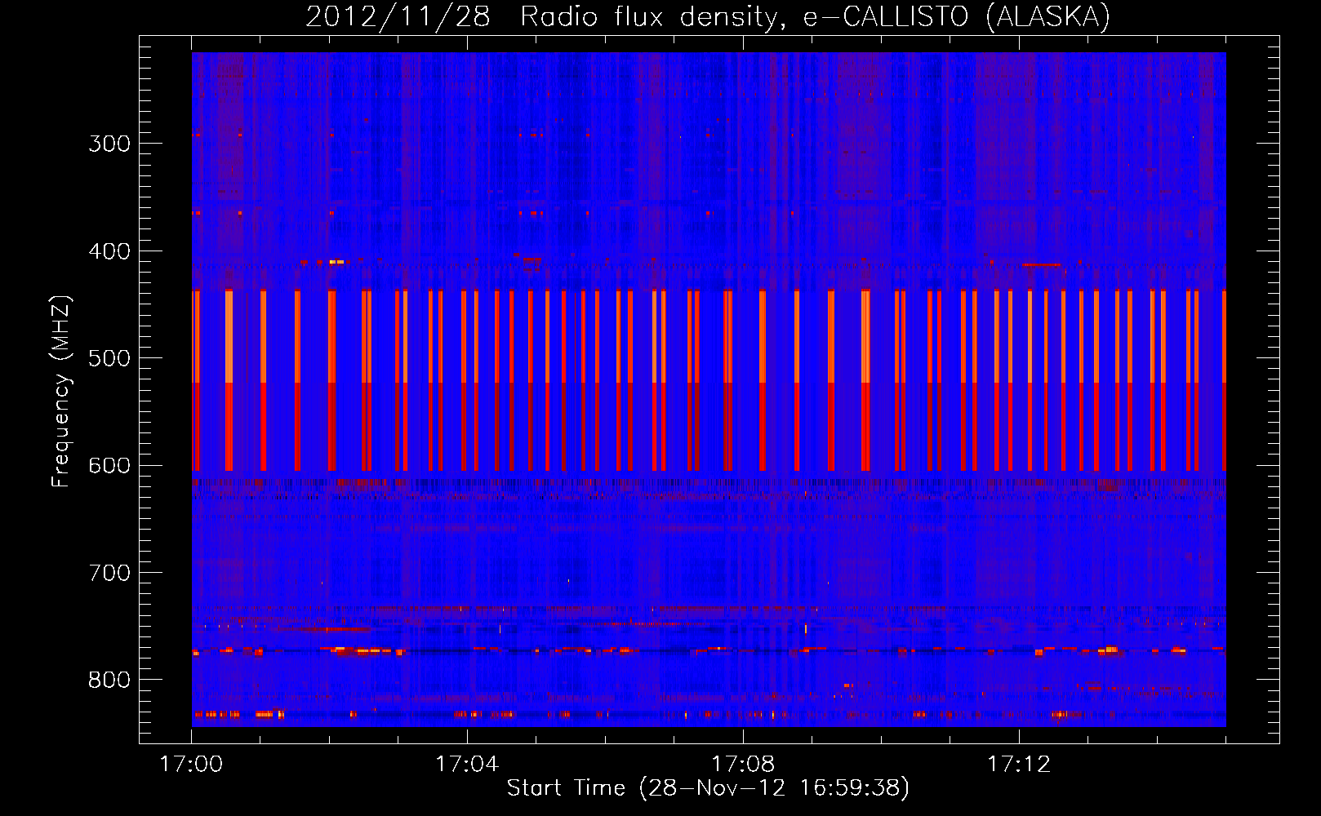Select the 300 frequency tick label
Viewport: 1321px width, 816px height.
pos(109,144)
